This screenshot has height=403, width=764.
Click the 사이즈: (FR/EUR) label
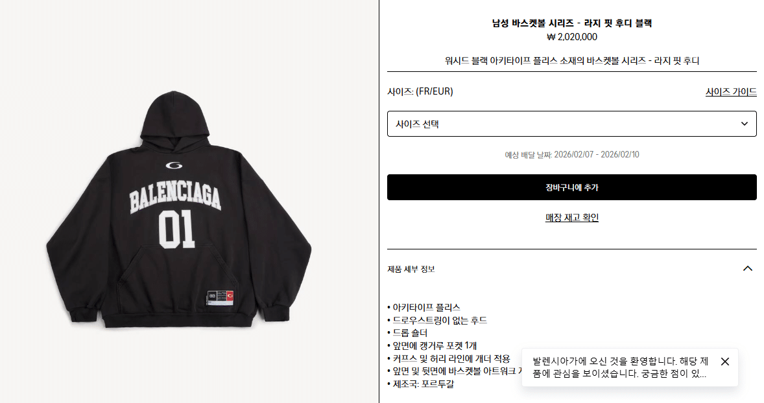click(x=420, y=91)
